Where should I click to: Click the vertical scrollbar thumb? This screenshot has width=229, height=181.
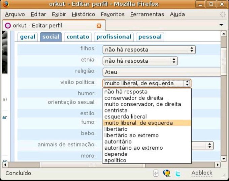(224, 61)
